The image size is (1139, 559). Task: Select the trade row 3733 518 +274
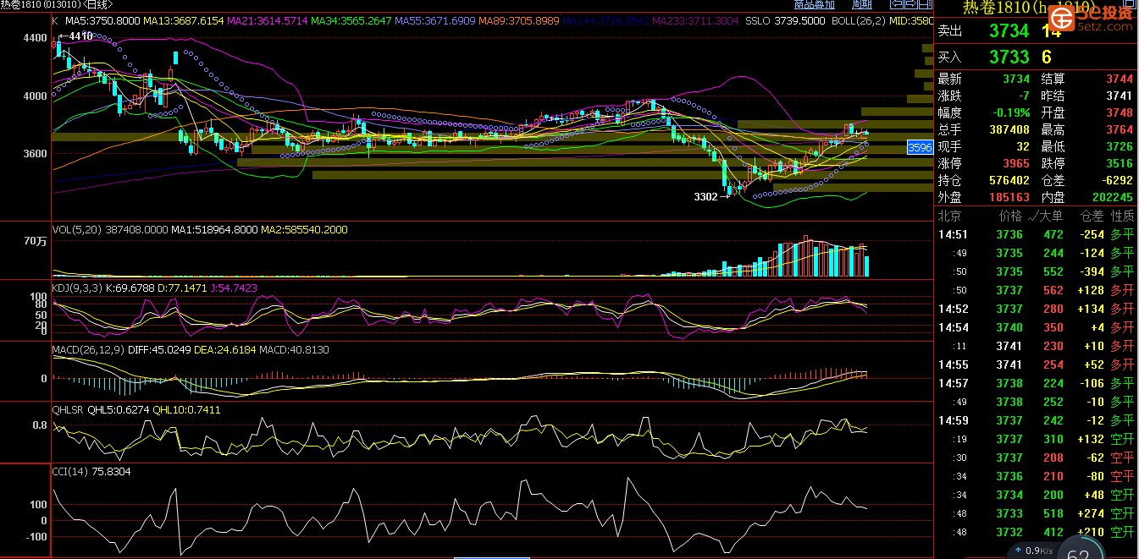coord(1037,513)
